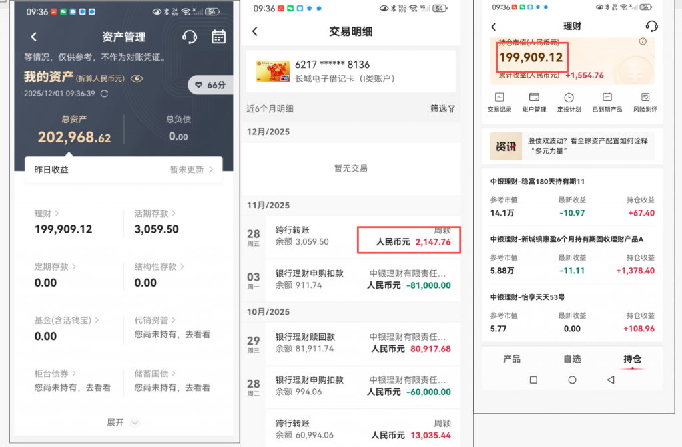Viewport: 682px width, 447px height.
Task: Expand the 展开 section at bottom
Action: (x=123, y=422)
